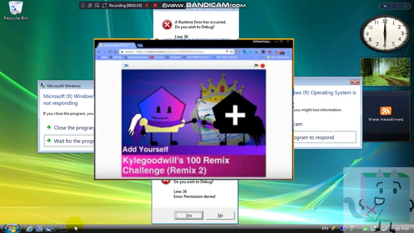
Task: Pause the Bandicam recording
Action: pos(147,5)
